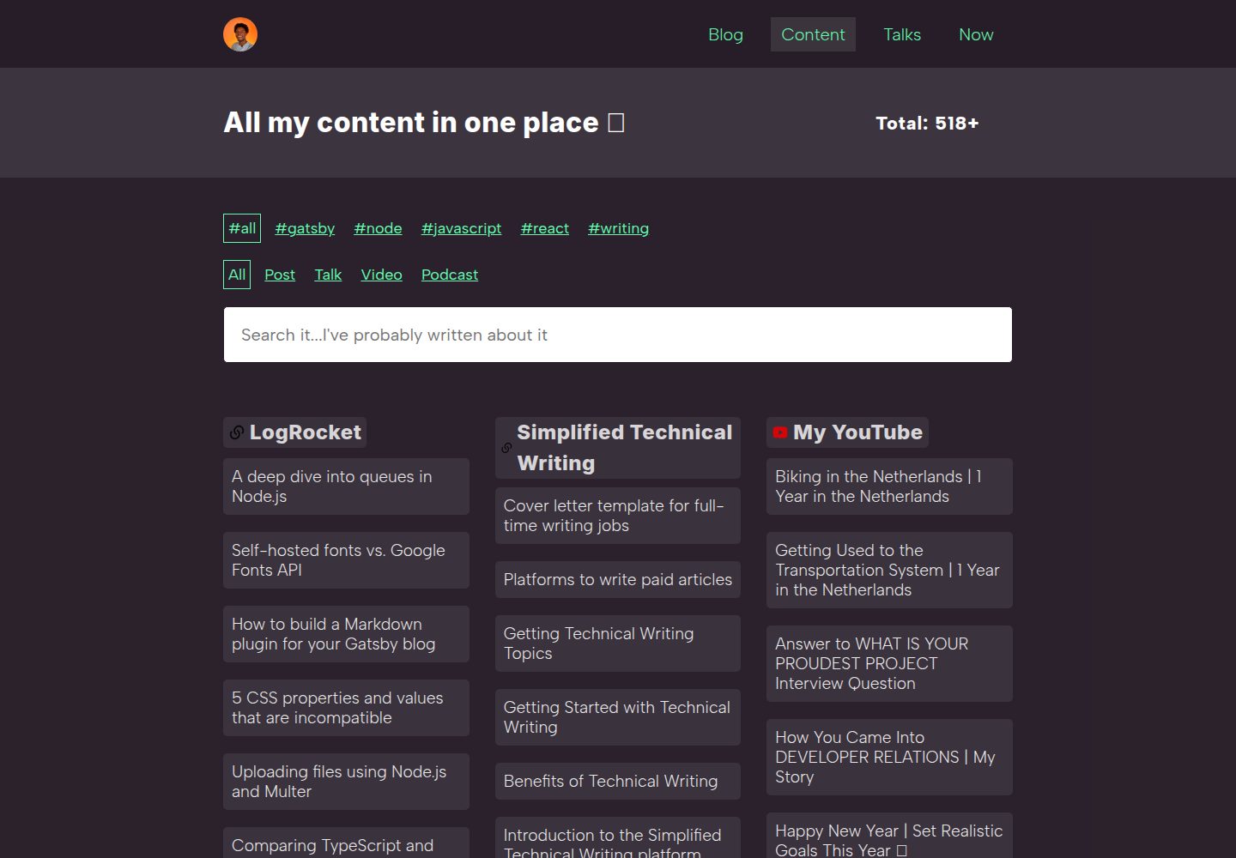Open Getting Started with Technical Writing
This screenshot has height=858, width=1236.
(x=618, y=717)
